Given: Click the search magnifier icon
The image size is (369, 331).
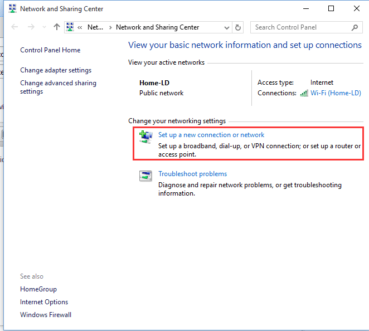Looking at the screenshot, I should point(355,27).
